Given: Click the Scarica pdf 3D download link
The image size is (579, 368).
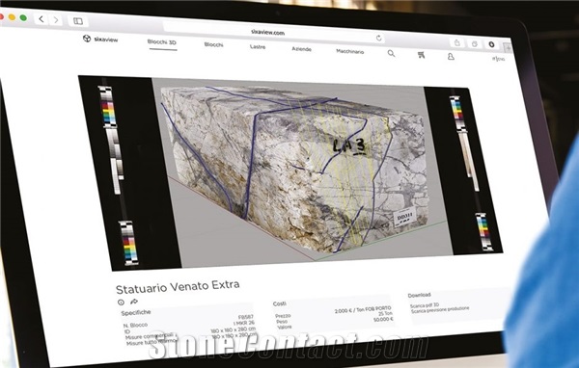Looking at the screenshot, I should click(x=425, y=305).
